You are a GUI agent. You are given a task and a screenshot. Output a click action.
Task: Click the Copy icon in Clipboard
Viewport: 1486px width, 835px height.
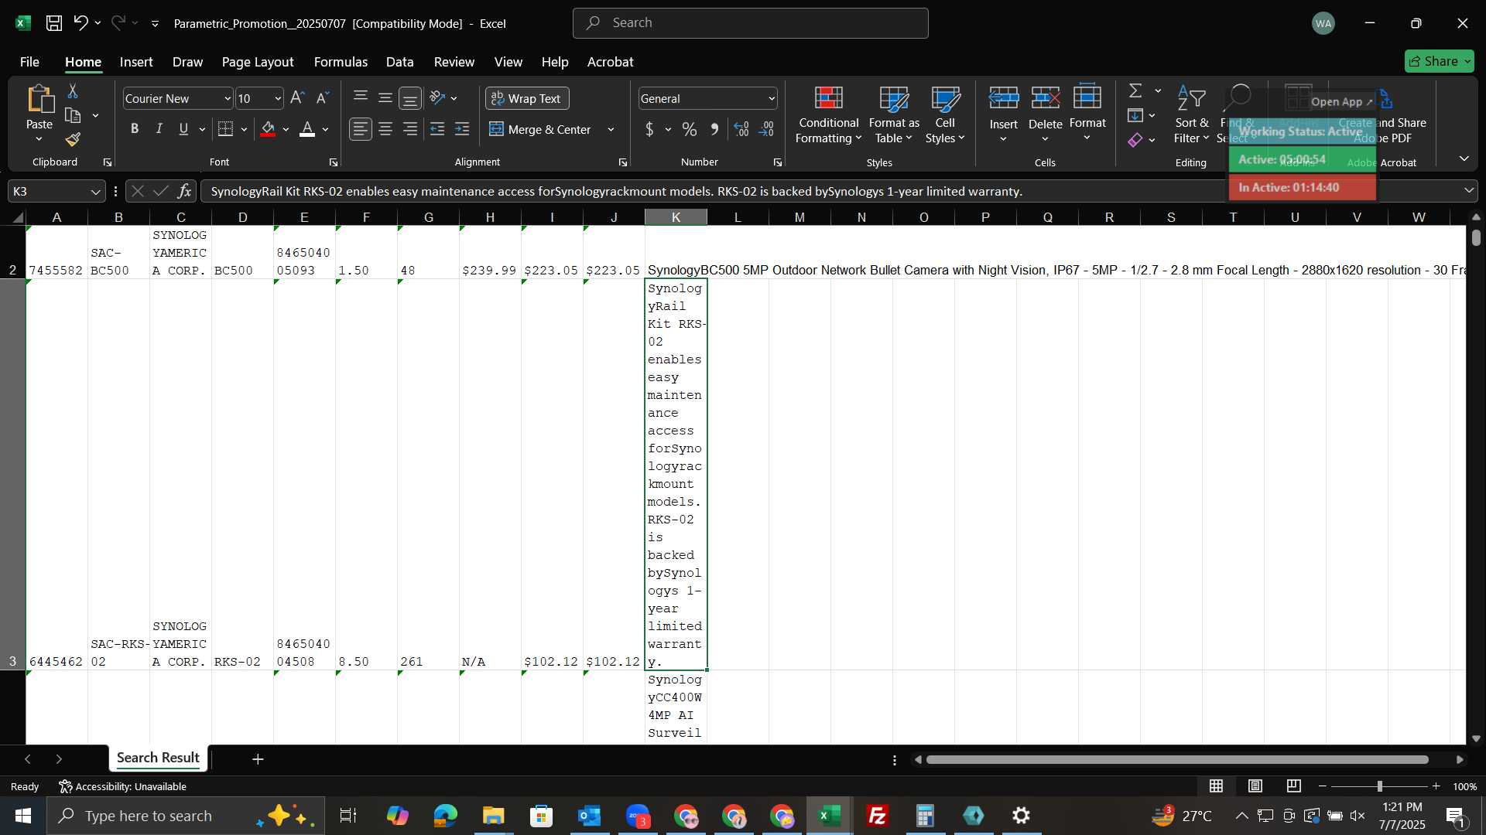click(x=73, y=116)
